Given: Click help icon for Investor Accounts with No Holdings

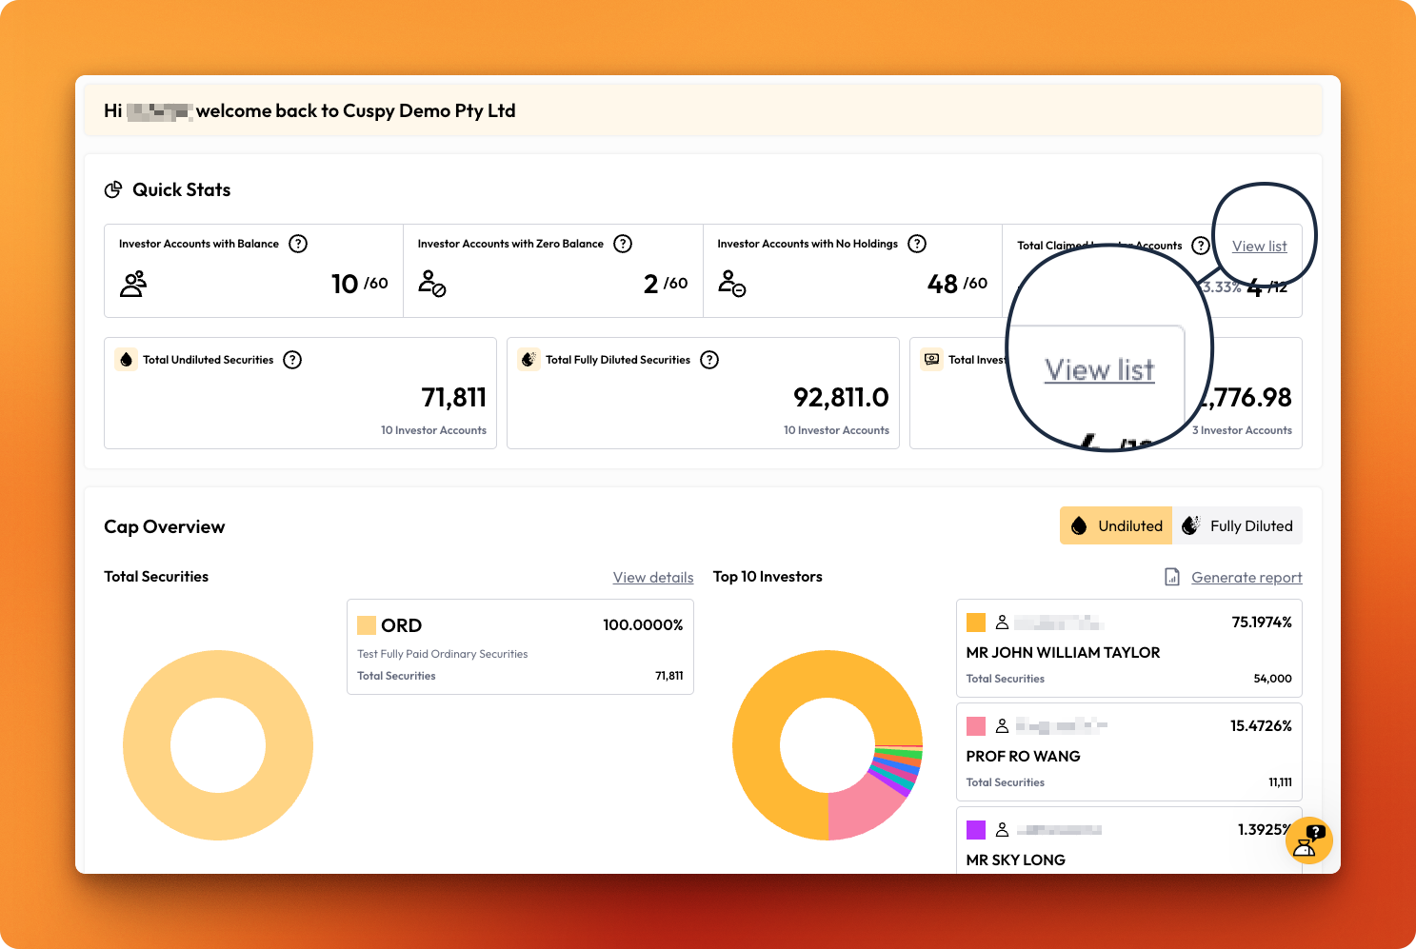Looking at the screenshot, I should click(x=917, y=244).
